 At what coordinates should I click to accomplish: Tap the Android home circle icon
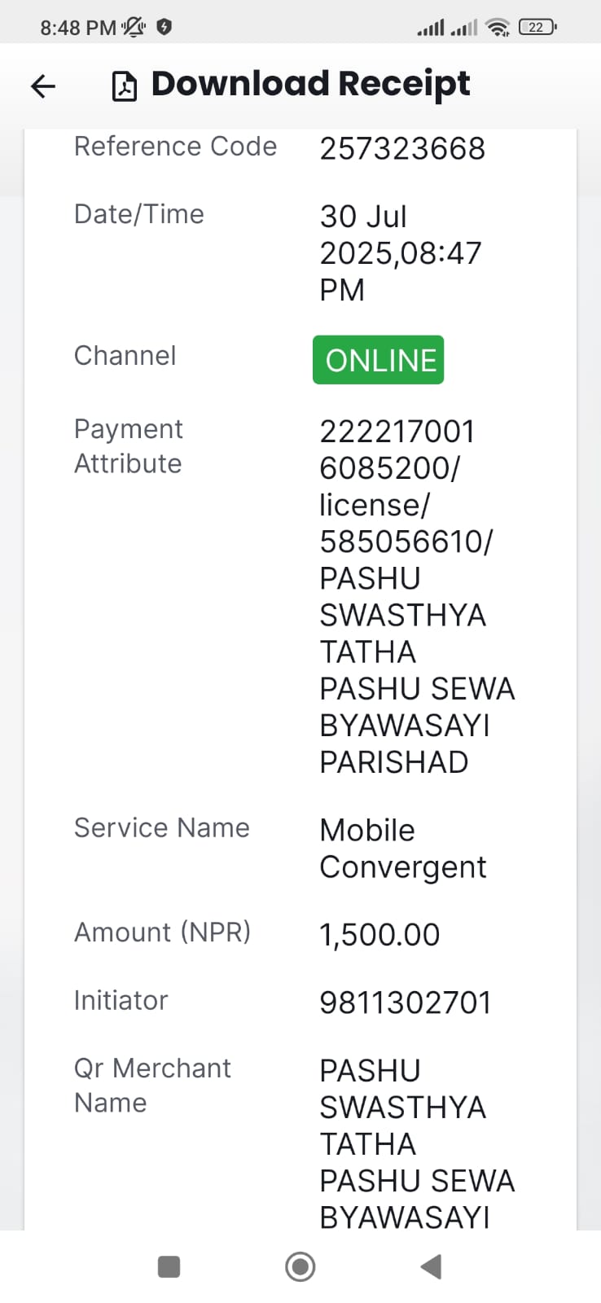pyautogui.click(x=300, y=1266)
